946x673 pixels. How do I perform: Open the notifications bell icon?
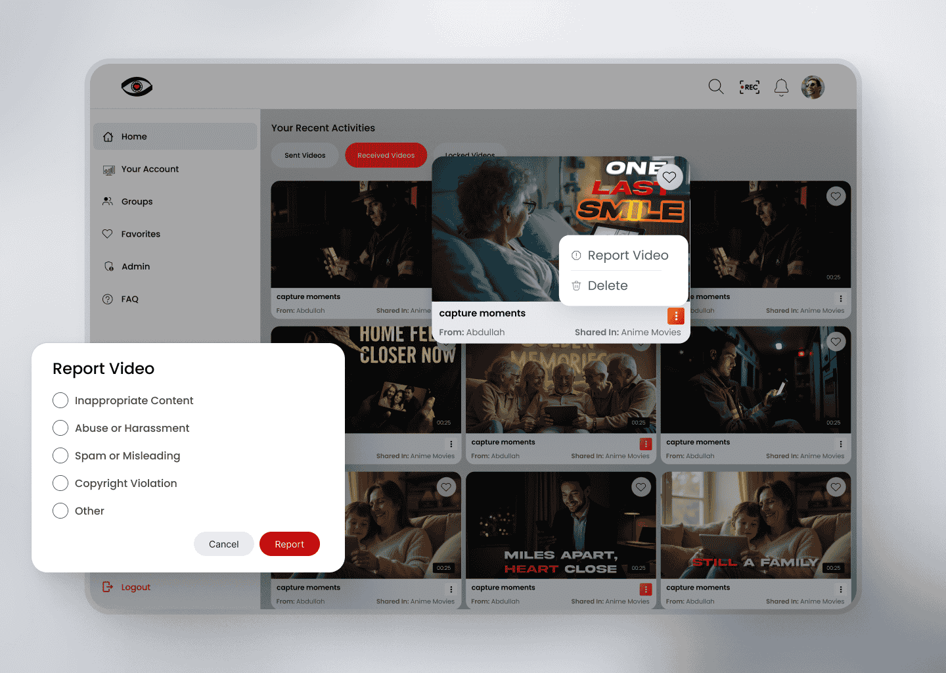coord(781,87)
